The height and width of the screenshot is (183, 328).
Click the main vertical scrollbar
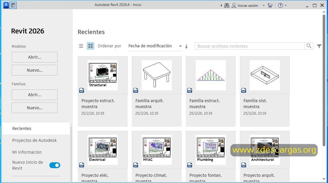[324, 80]
